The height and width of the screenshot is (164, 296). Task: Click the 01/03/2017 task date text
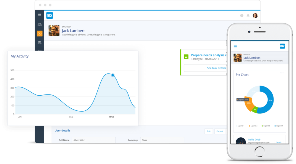212,59
